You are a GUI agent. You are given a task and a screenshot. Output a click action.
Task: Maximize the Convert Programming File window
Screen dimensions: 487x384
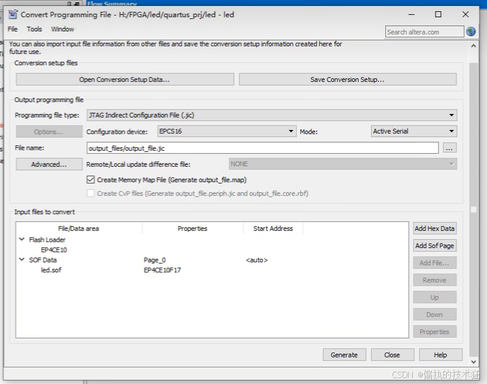pyautogui.click(x=438, y=14)
